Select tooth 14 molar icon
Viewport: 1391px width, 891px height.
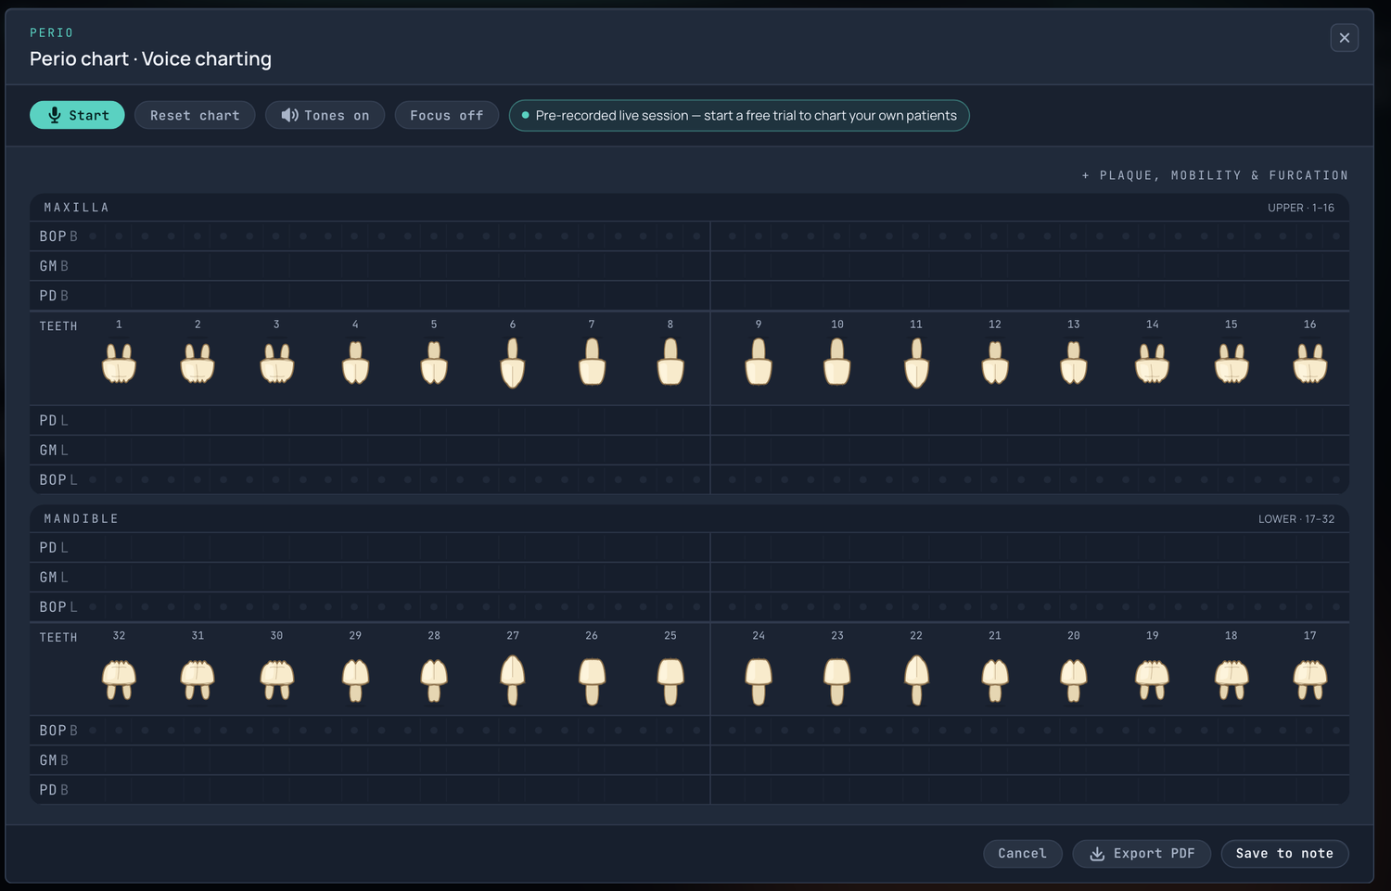1153,363
